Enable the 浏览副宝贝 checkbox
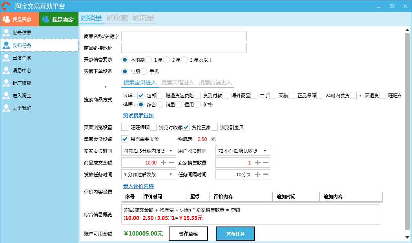The height and width of the screenshot is (243, 412). [214, 127]
